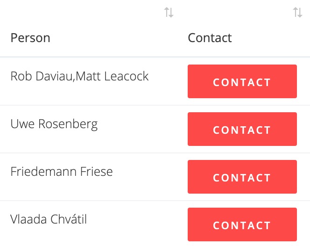The image size is (310, 246).
Task: Select the Friedemann Friese person cell
Action: tap(62, 172)
